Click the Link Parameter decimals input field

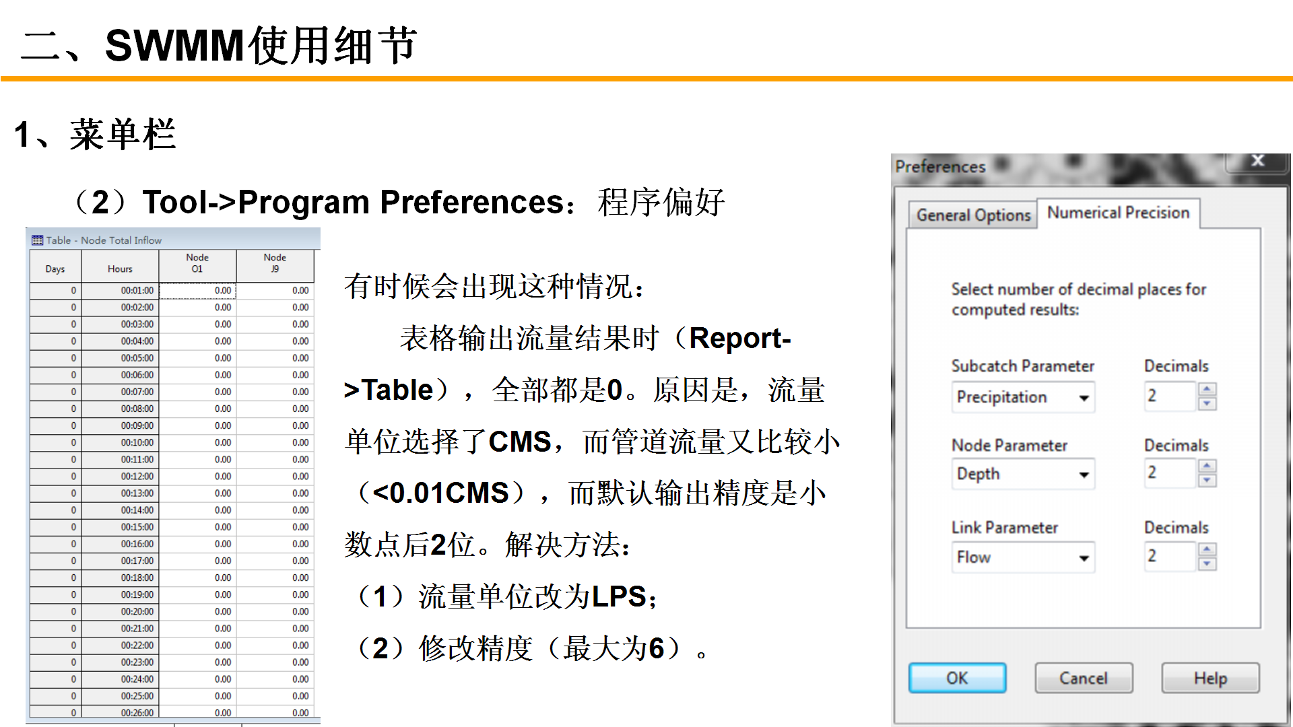pos(1170,557)
